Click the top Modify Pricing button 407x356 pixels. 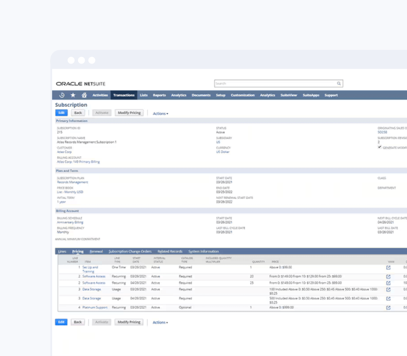coord(129,113)
